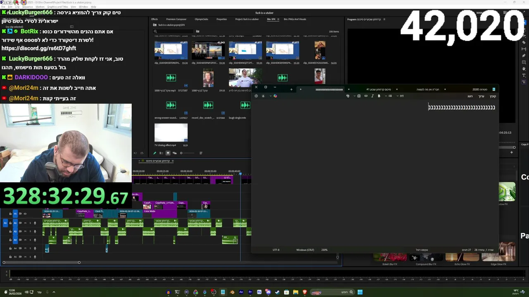The image size is (529, 297).
Task: Open Windows system tray hidden icons
Action: [x=54, y=292]
